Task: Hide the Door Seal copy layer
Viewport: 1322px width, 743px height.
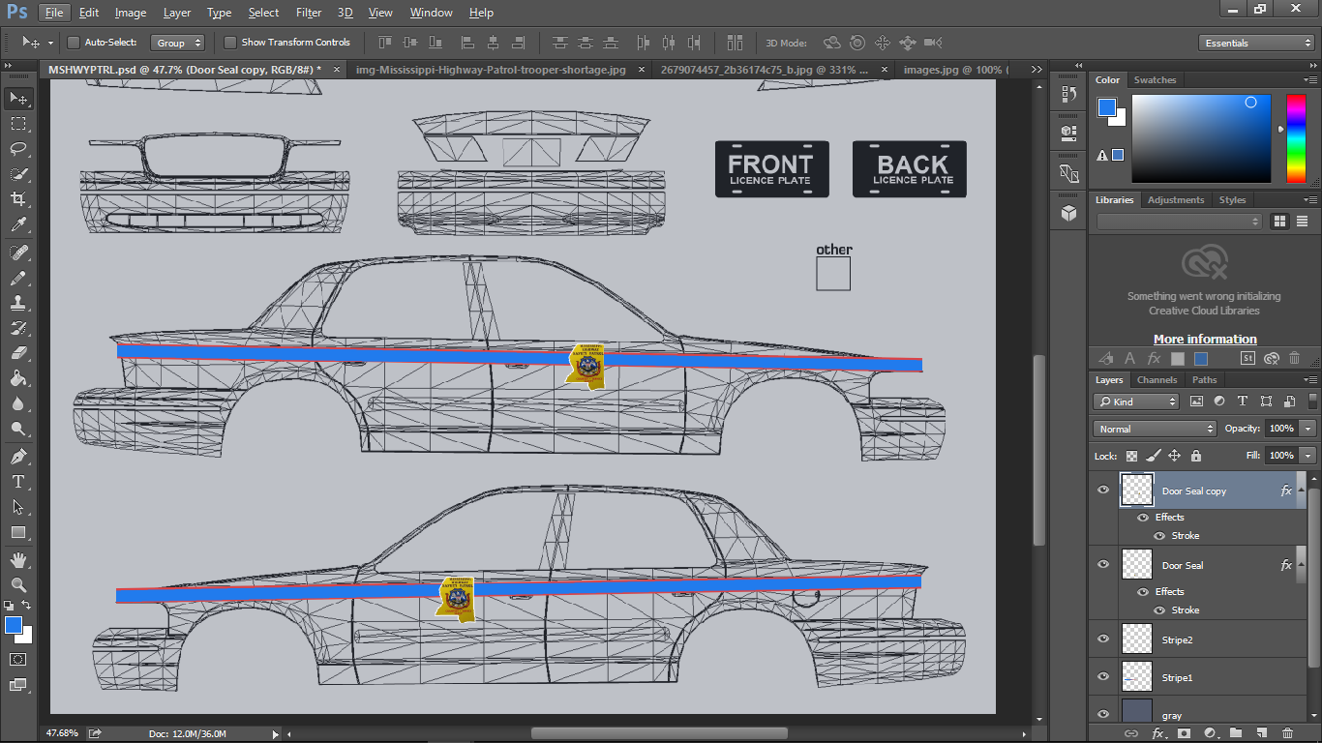Action: click(x=1103, y=490)
